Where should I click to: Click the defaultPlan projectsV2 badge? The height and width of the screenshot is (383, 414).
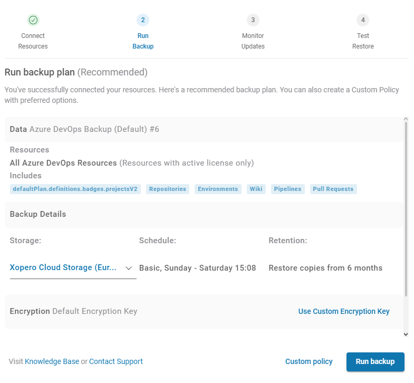tap(75, 189)
